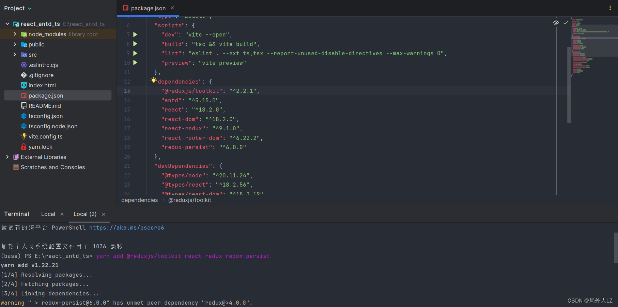This screenshot has width=618, height=307.
Task: Run the "build" script gutter arrow
Action: click(x=135, y=44)
